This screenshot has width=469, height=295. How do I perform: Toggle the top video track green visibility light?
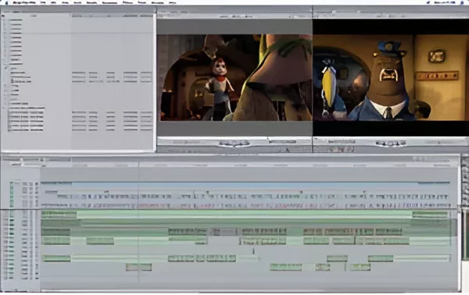coord(12,184)
